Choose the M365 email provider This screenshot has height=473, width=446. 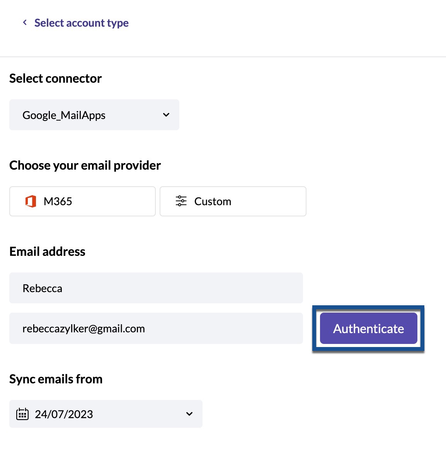point(82,201)
